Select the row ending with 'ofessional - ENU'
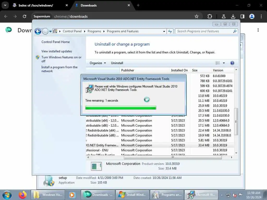Image resolution: width=267 pixels, height=200 pixels. pyautogui.click(x=160, y=150)
